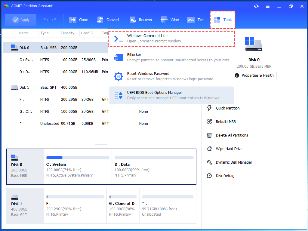This screenshot has height=231, width=308.
Task: Click the Bitlocker lock icon
Action: click(118, 57)
